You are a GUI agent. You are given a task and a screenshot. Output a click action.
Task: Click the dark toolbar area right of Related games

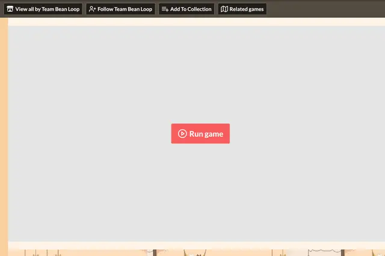point(325,9)
